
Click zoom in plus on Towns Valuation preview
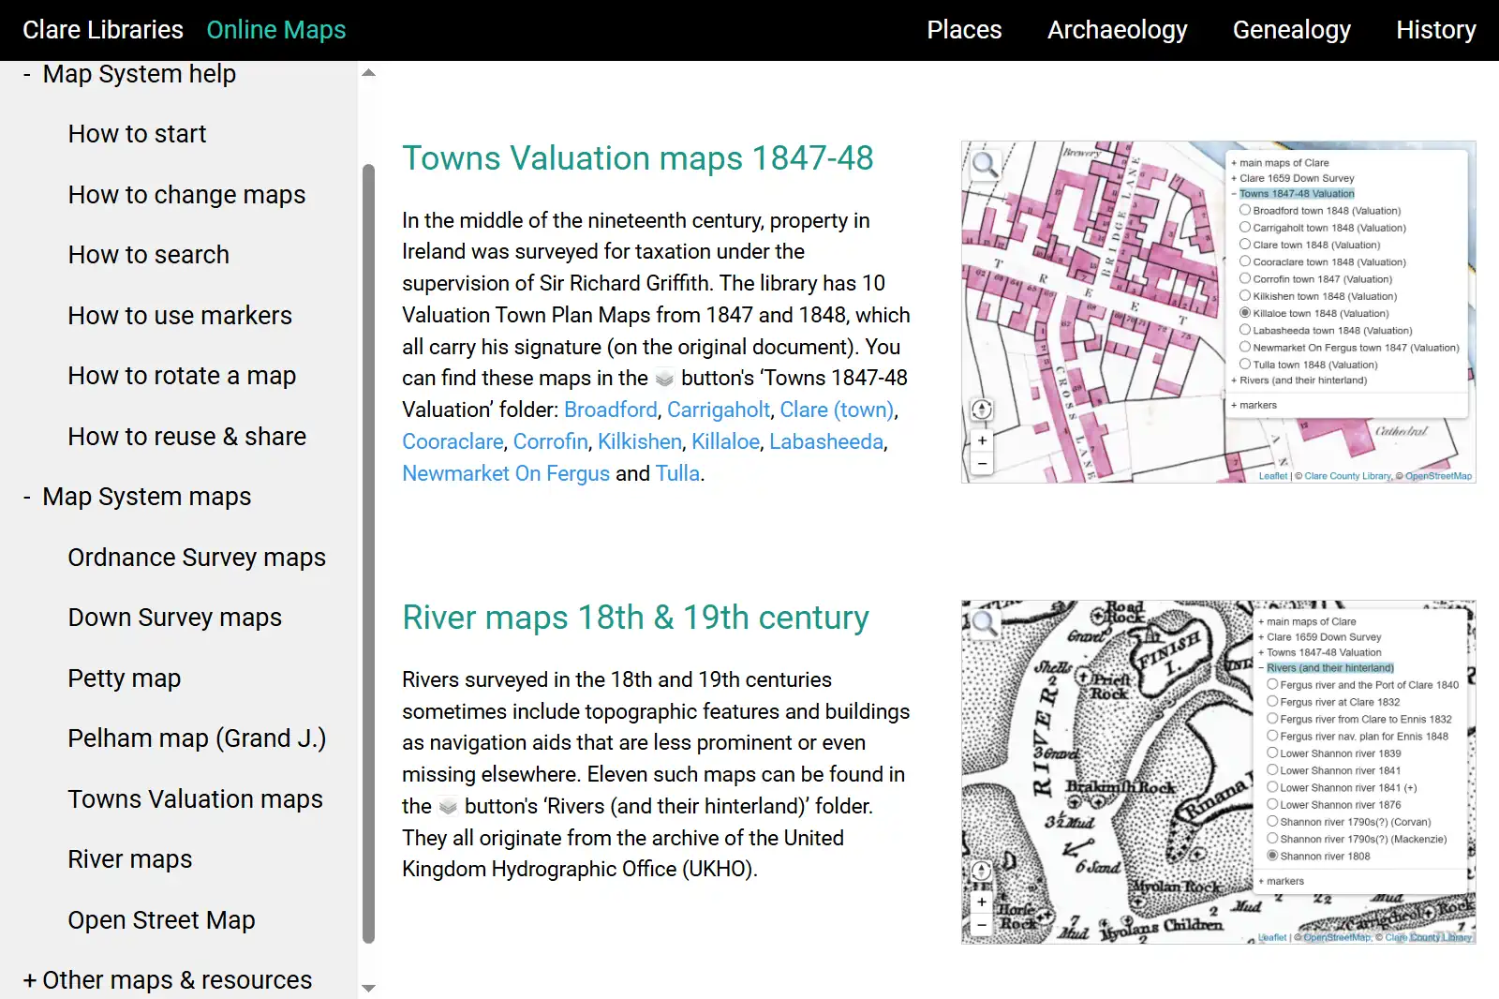(x=982, y=440)
